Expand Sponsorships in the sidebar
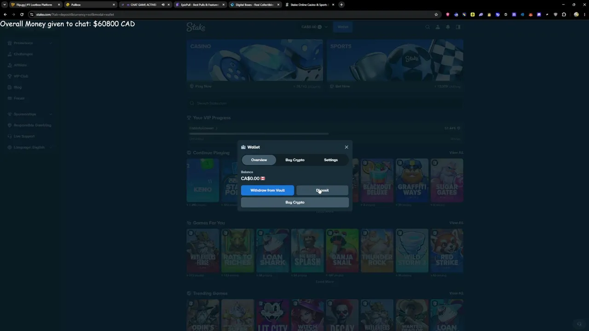589x331 pixels. [29, 114]
